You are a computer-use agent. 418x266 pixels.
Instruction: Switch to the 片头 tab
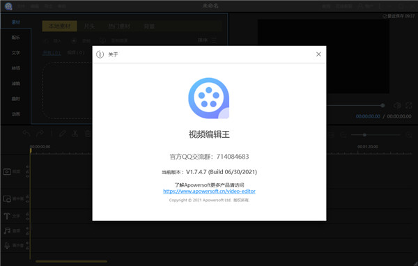pos(89,26)
